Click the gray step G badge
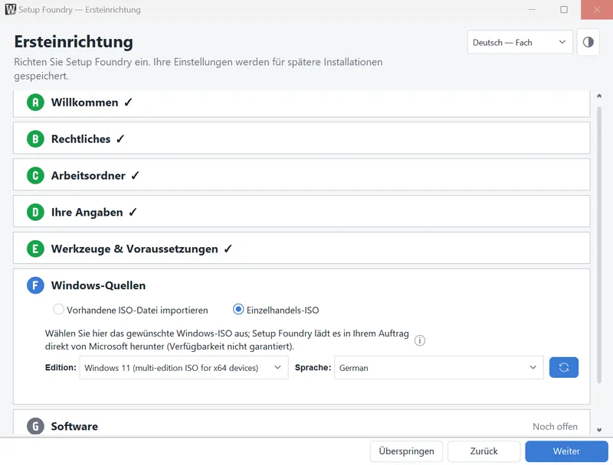Image resolution: width=613 pixels, height=465 pixels. (35, 426)
